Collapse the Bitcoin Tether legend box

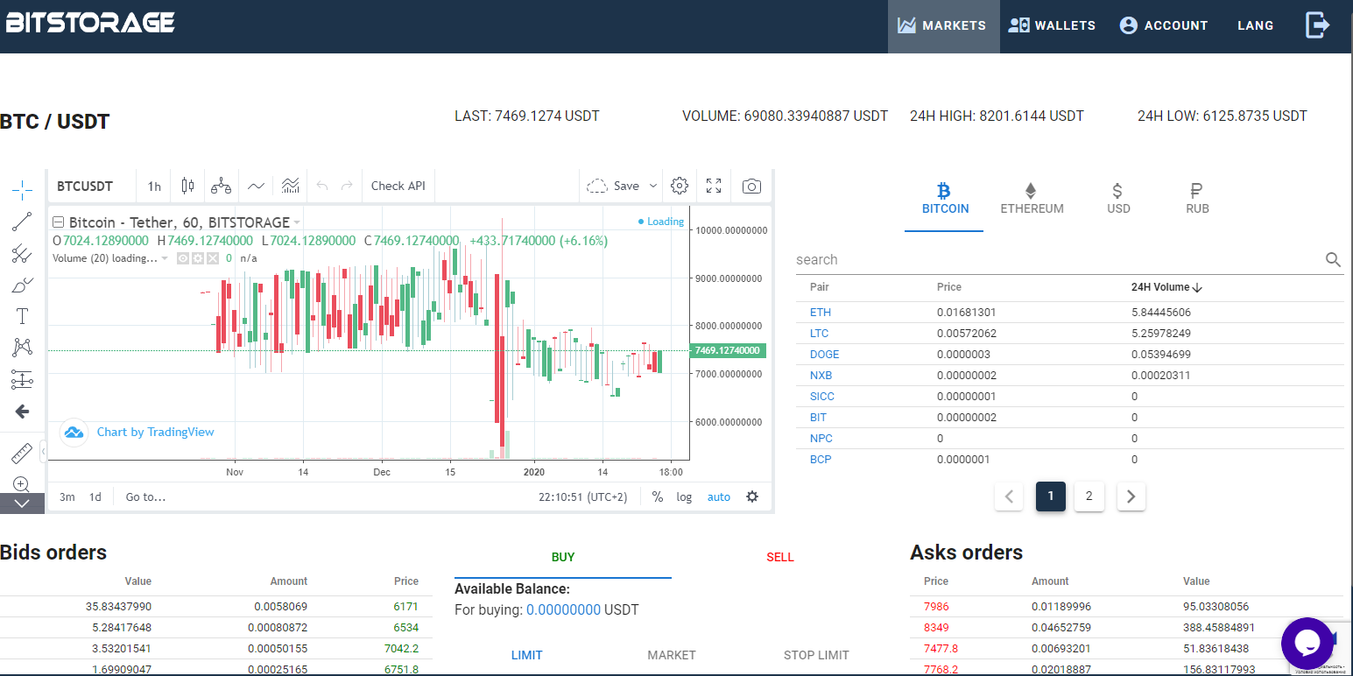pyautogui.click(x=59, y=222)
